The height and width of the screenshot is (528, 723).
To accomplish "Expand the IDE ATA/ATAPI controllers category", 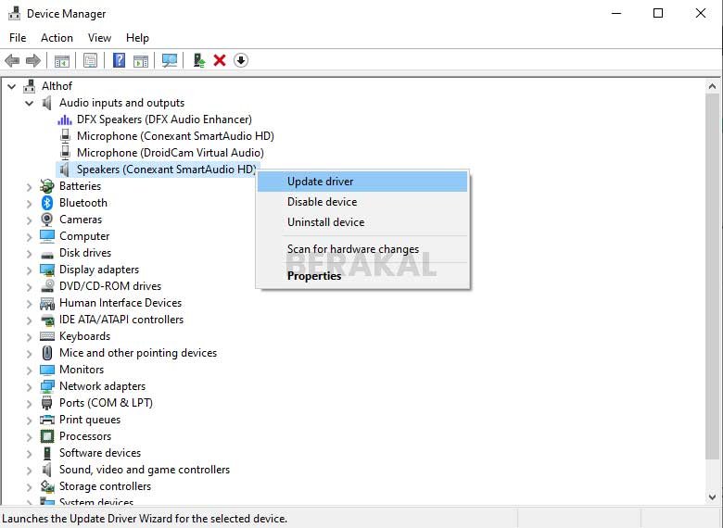I will point(30,320).
